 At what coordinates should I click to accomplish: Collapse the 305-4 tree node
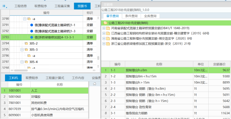(22, 62)
